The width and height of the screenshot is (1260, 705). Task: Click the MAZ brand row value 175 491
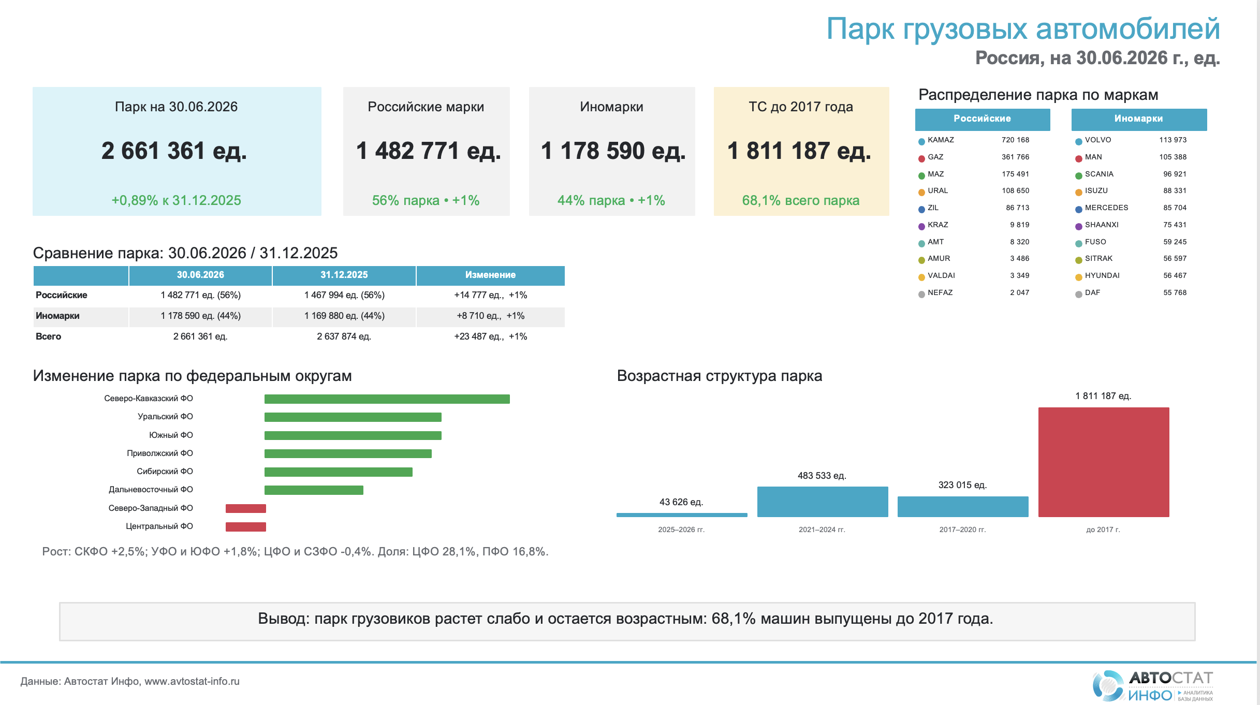pos(1015,174)
